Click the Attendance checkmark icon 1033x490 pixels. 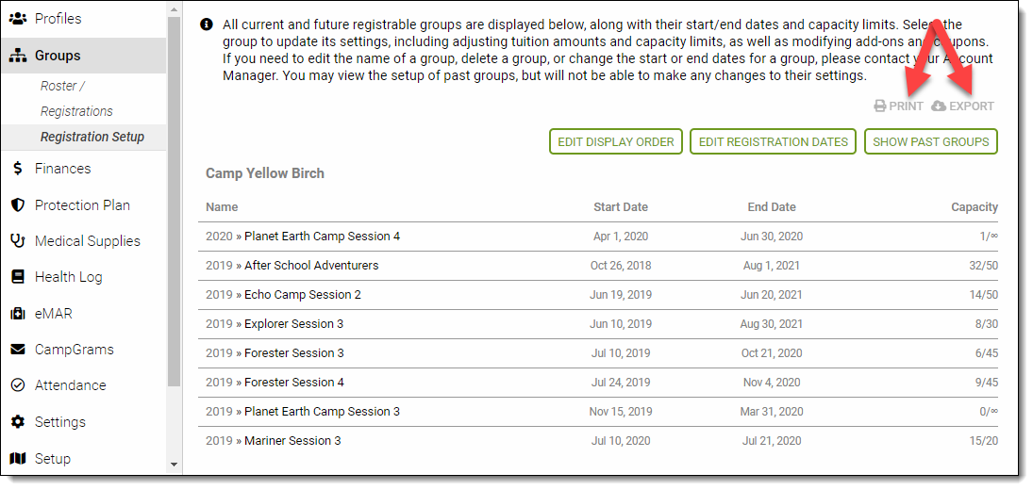point(17,385)
